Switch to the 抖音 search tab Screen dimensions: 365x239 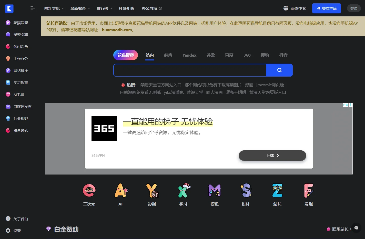(283, 55)
